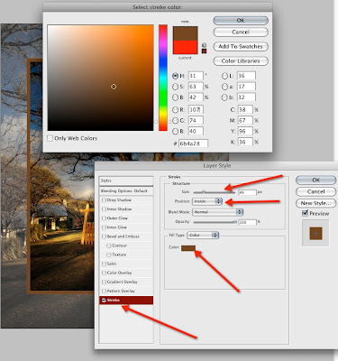Viewport: 338px width, 361px height.
Task: Click the New Style button
Action: tap(315, 203)
